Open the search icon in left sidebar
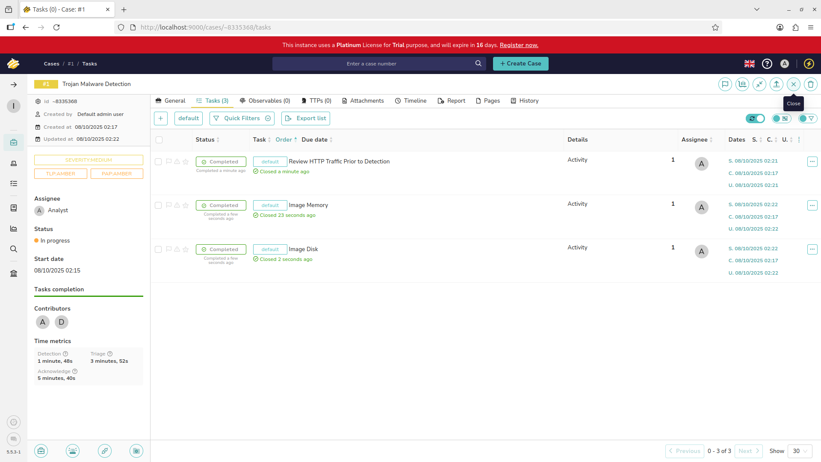821x462 pixels. 14,249
